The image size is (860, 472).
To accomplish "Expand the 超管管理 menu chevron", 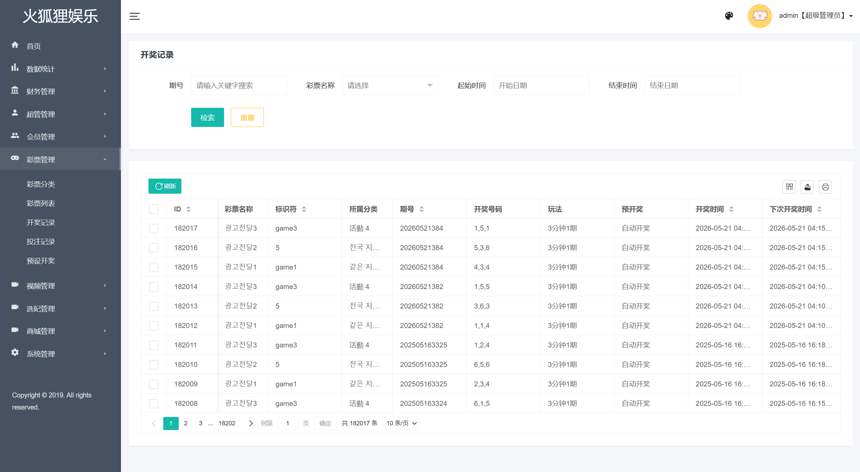I will point(105,114).
